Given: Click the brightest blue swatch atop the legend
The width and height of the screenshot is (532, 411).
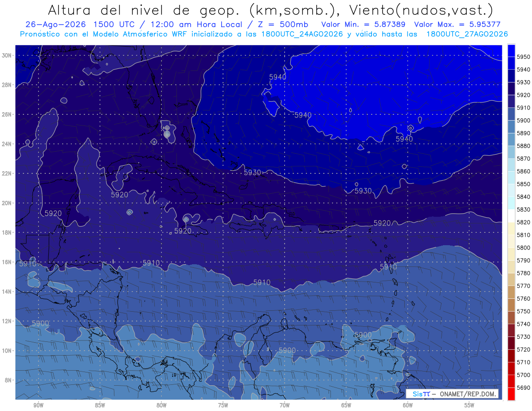Looking at the screenshot, I should tap(511, 51).
